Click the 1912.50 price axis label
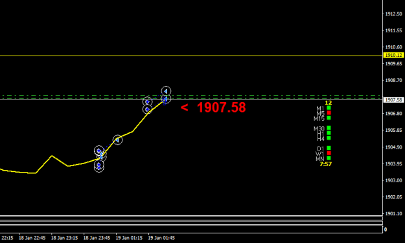405x243 pixels. 393,14
